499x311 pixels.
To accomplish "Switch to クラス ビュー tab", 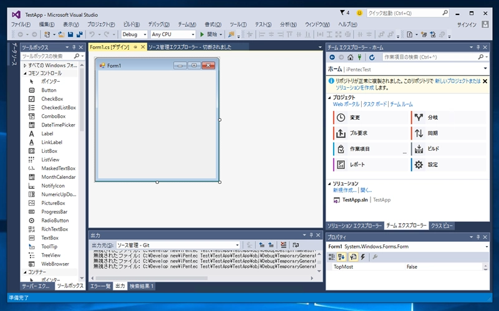I will click(x=442, y=226).
